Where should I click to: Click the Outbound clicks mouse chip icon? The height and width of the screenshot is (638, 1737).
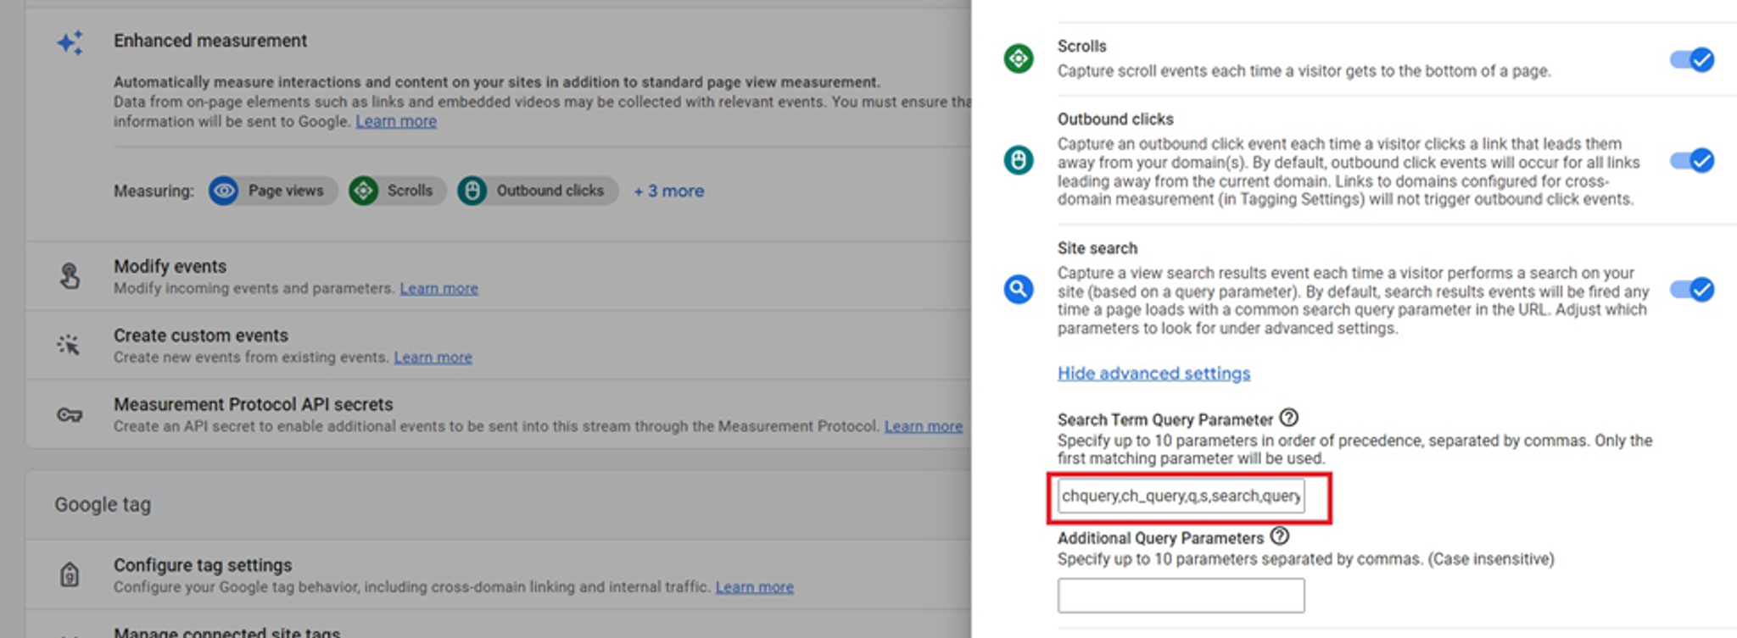tap(472, 191)
